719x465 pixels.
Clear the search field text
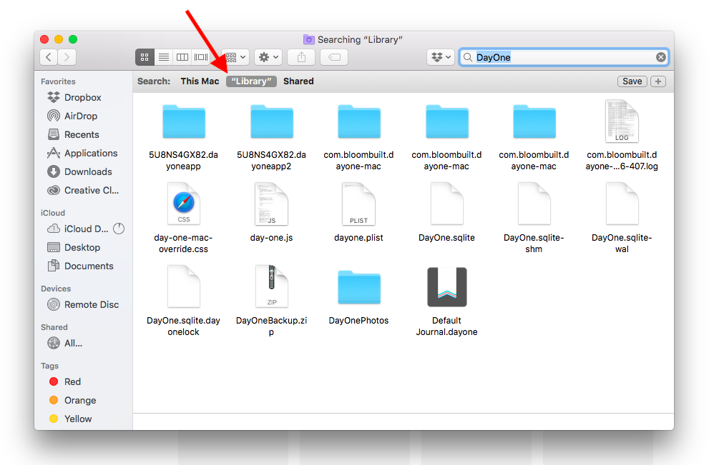(661, 57)
